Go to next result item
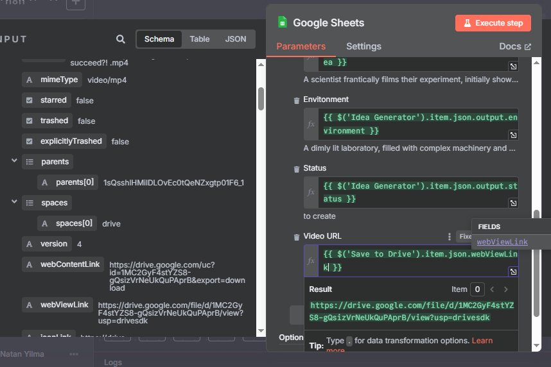 pos(505,289)
